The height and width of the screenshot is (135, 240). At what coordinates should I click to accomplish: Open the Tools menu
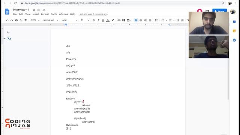tap(54, 14)
